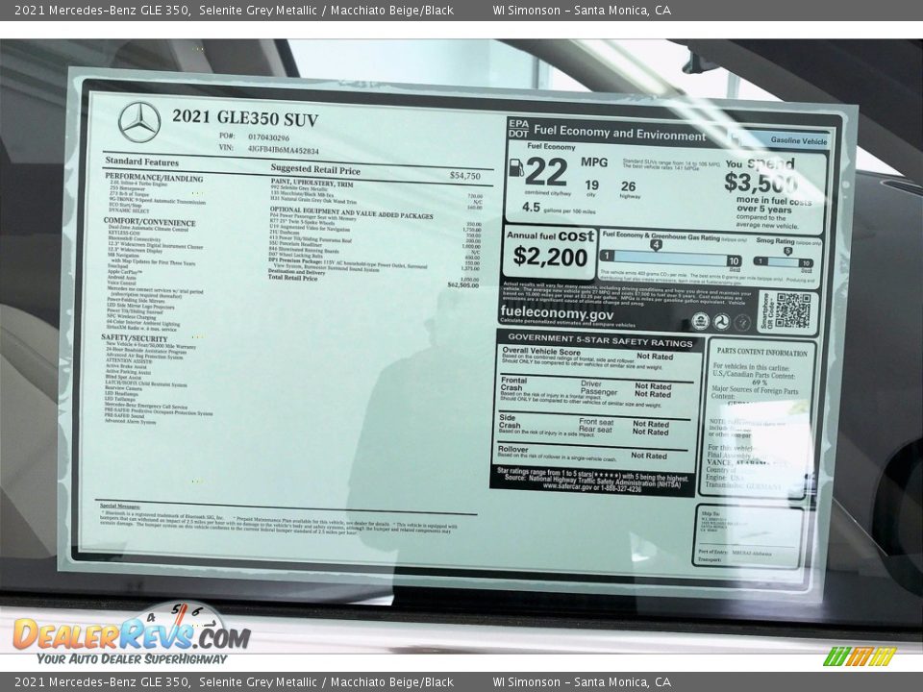Click the highway MPG value '26'

pyautogui.click(x=628, y=186)
